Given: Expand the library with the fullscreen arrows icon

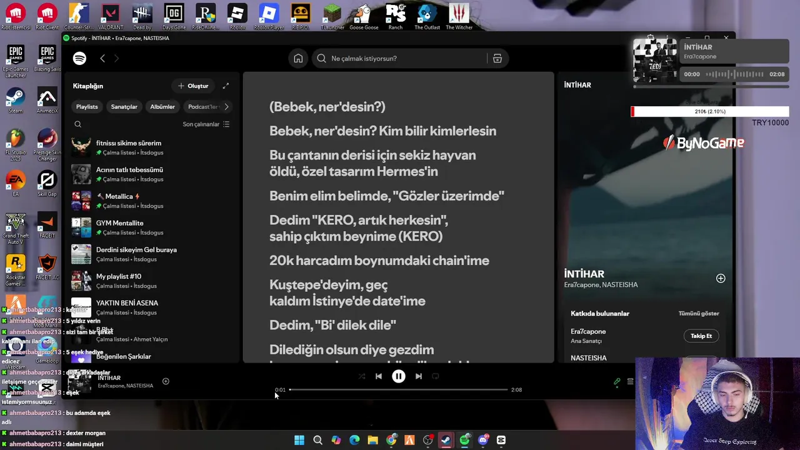Looking at the screenshot, I should pos(226,86).
